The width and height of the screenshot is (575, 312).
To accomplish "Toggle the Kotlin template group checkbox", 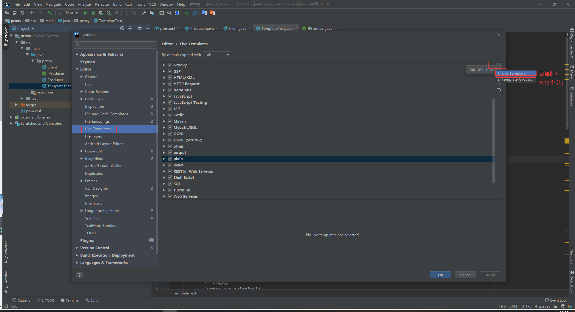I will coord(170,115).
